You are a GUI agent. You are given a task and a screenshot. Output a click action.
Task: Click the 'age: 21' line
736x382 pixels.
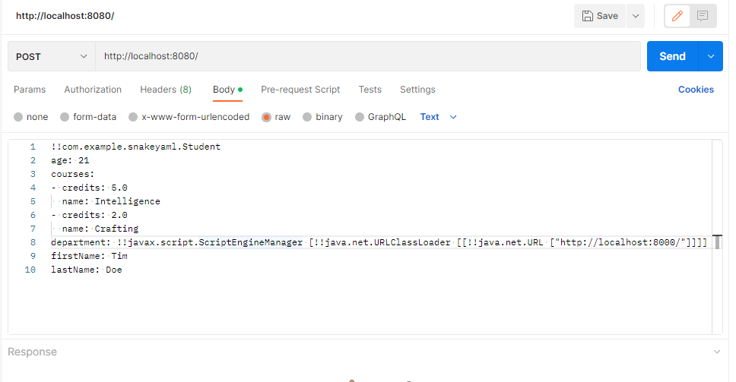click(x=70, y=160)
